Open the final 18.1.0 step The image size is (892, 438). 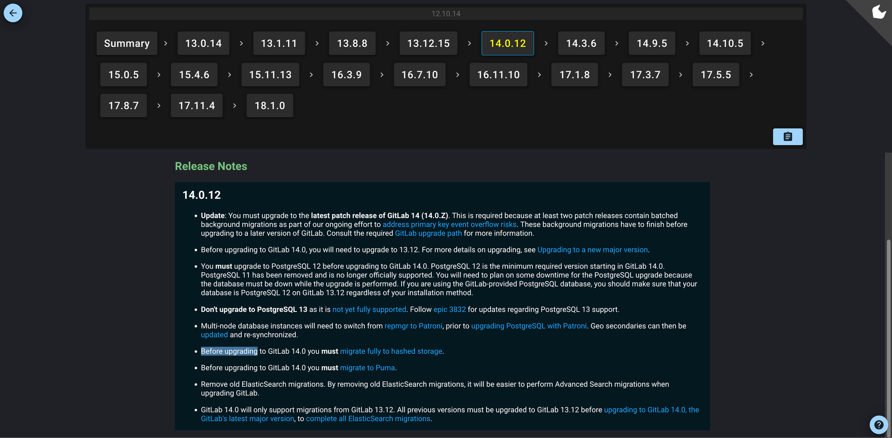tap(270, 106)
